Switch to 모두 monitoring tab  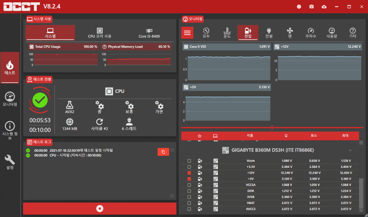pyautogui.click(x=206, y=33)
